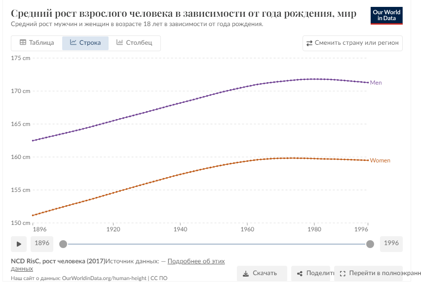Select the Women line label

380,161
